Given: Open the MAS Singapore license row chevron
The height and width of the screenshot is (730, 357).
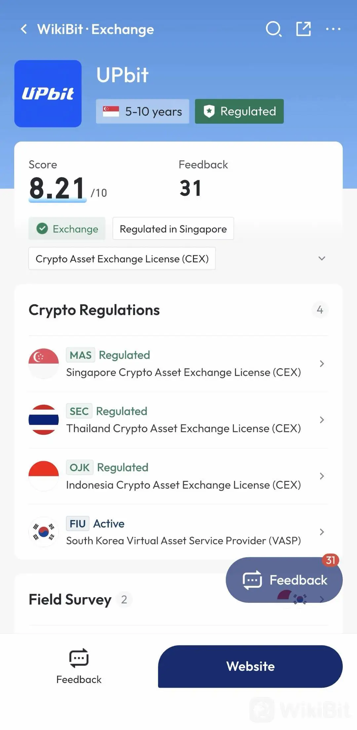Looking at the screenshot, I should point(322,364).
